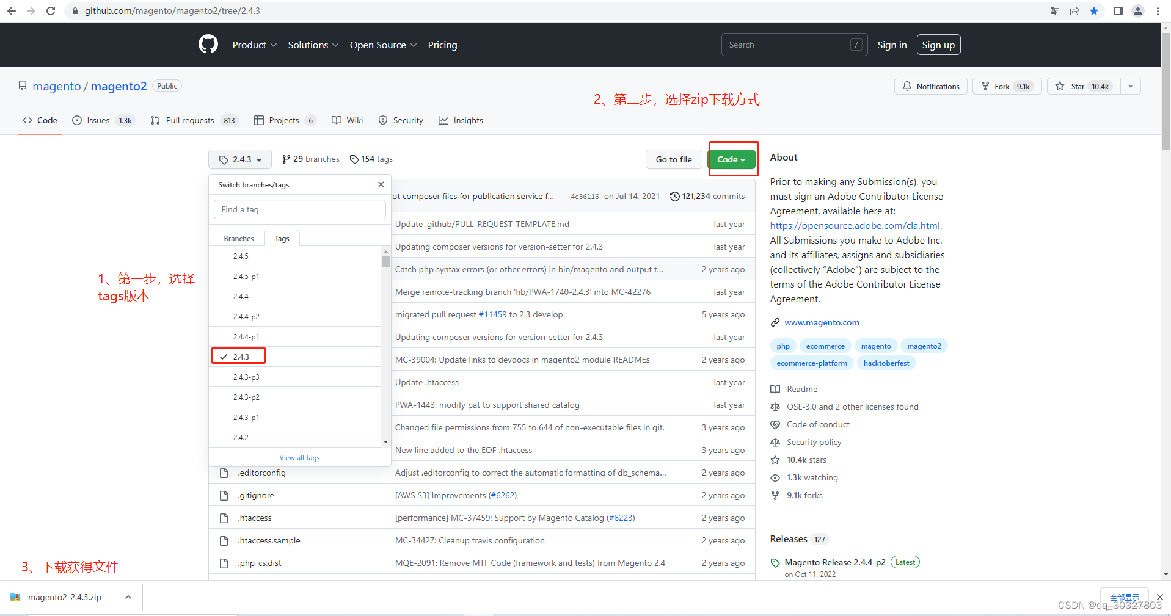
Task: Open commit hash 4c36116
Action: 585,196
